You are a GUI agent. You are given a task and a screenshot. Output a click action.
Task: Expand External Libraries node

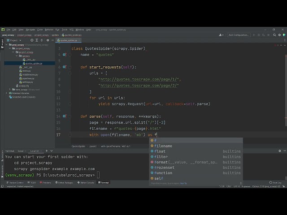7,93
